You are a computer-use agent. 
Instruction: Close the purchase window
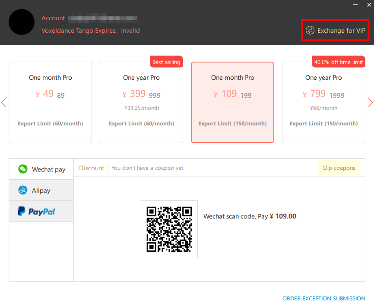tap(369, 5)
